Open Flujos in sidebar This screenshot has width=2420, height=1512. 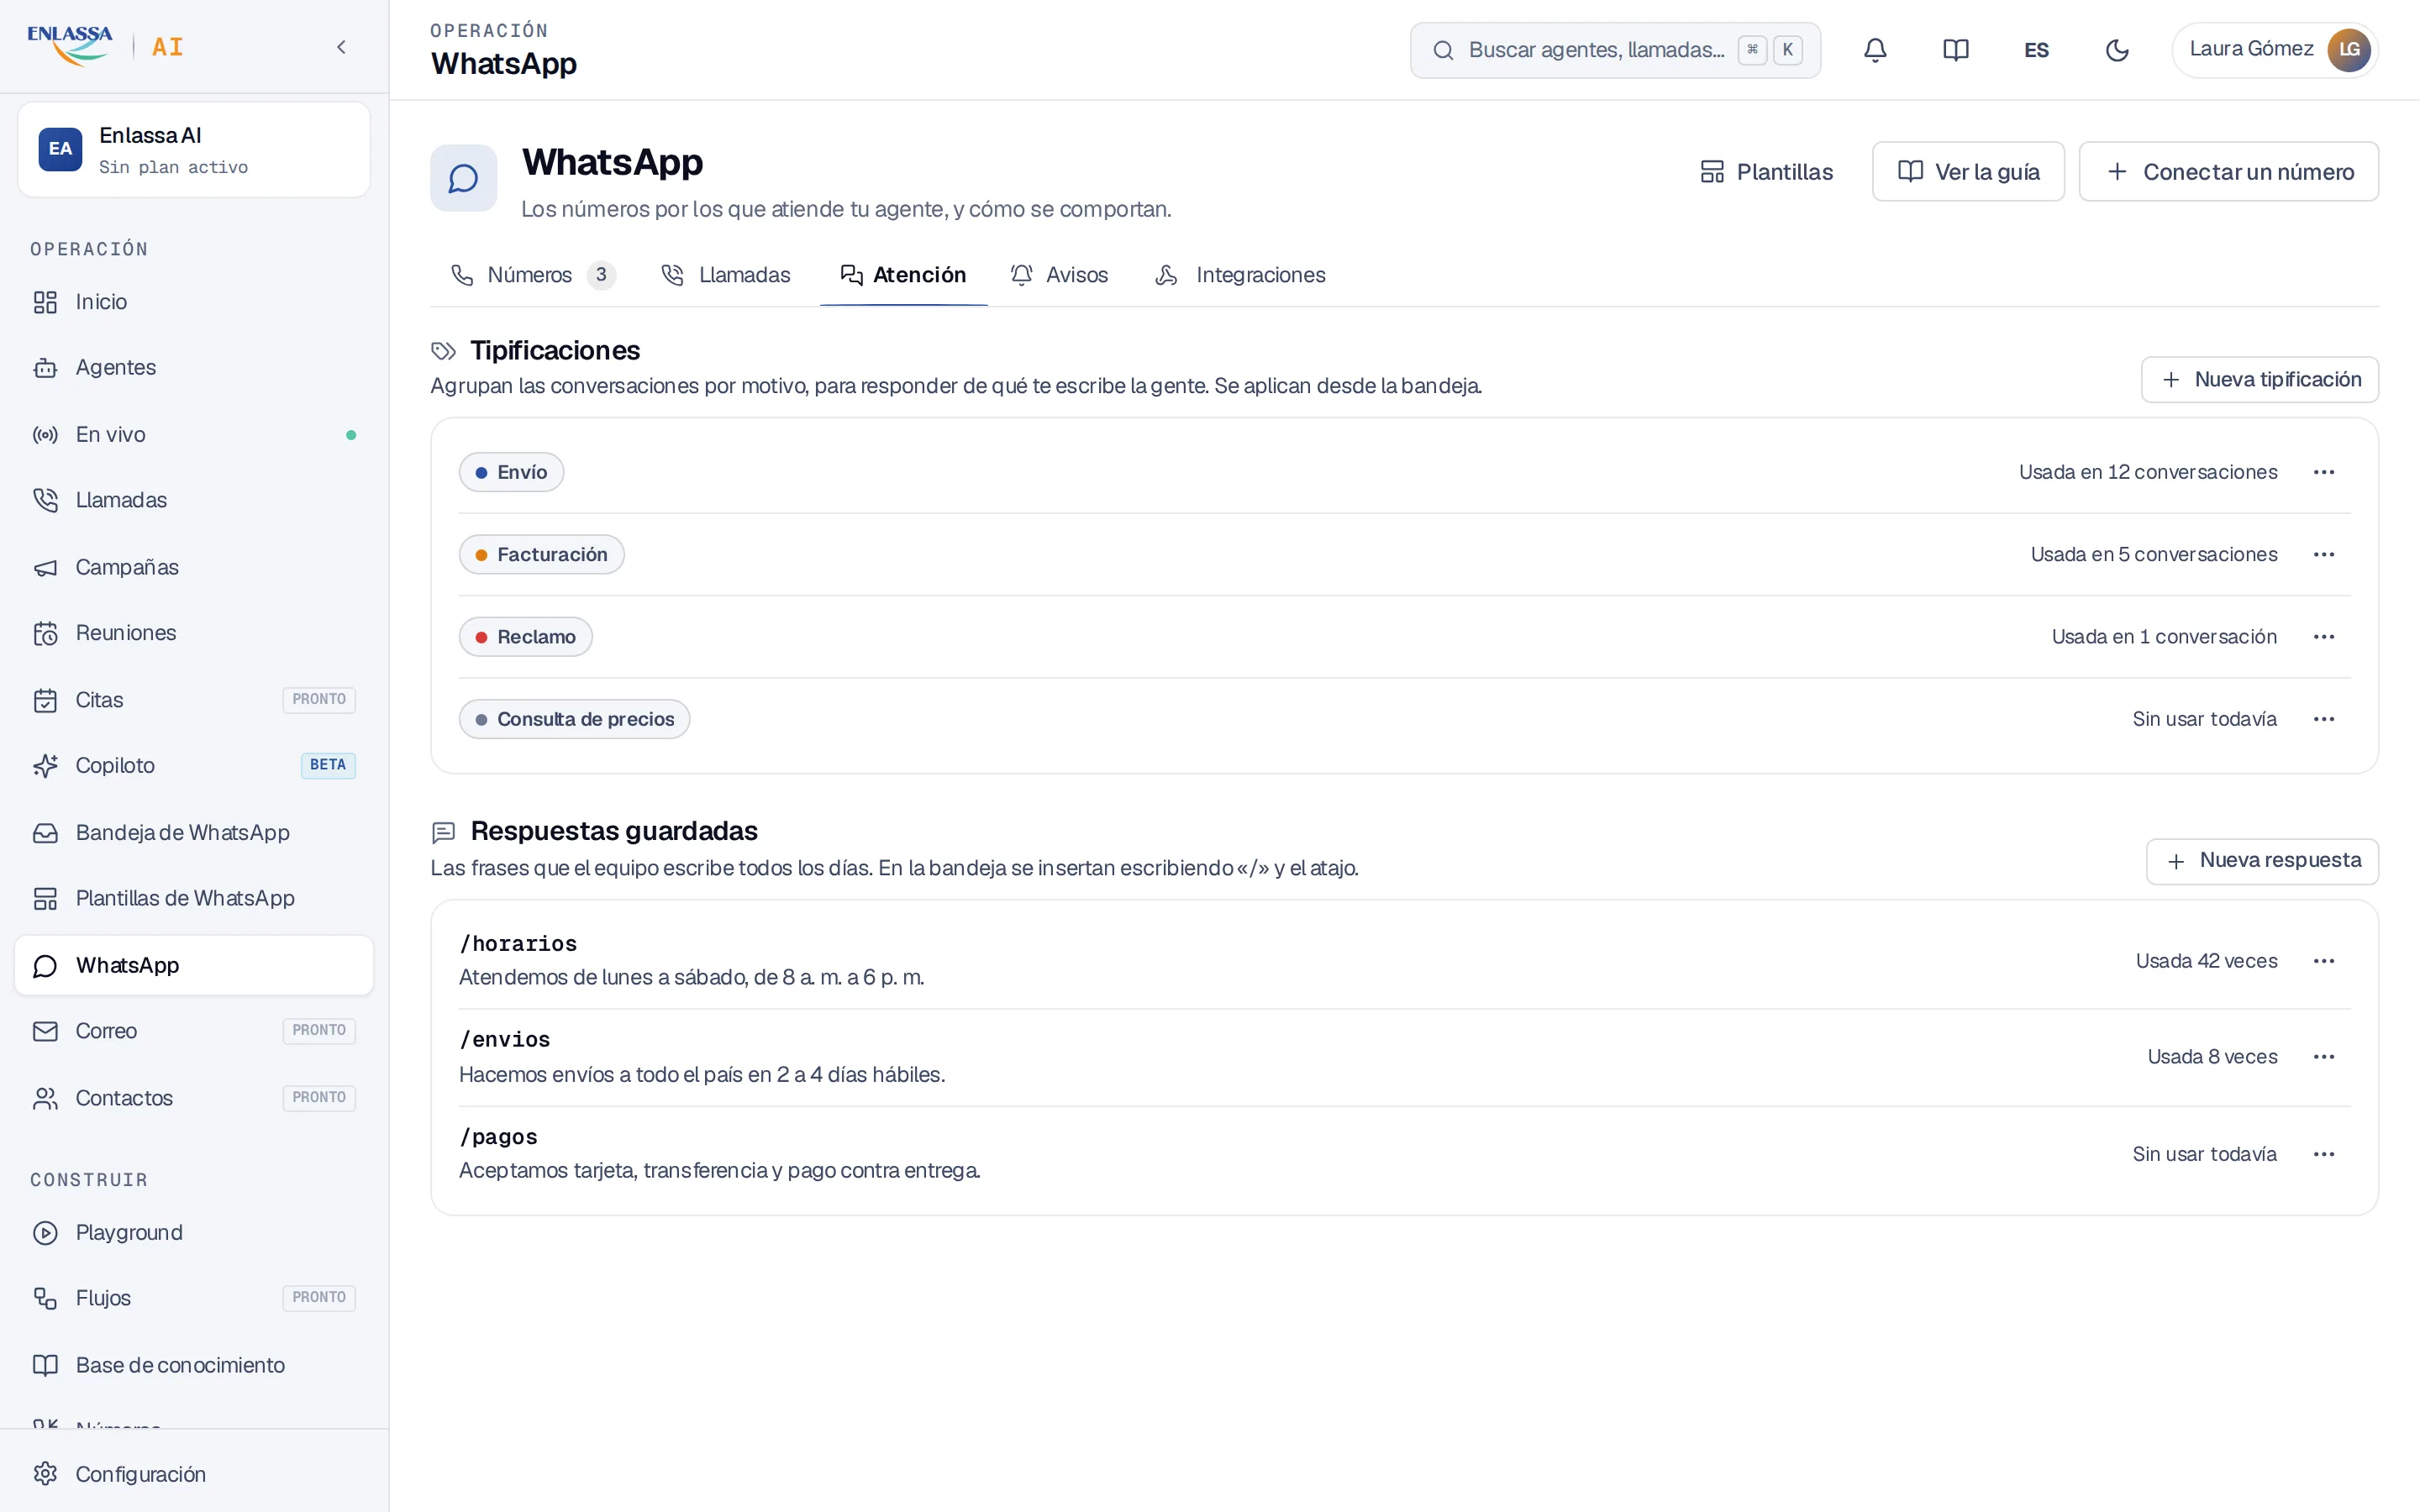coord(194,1298)
